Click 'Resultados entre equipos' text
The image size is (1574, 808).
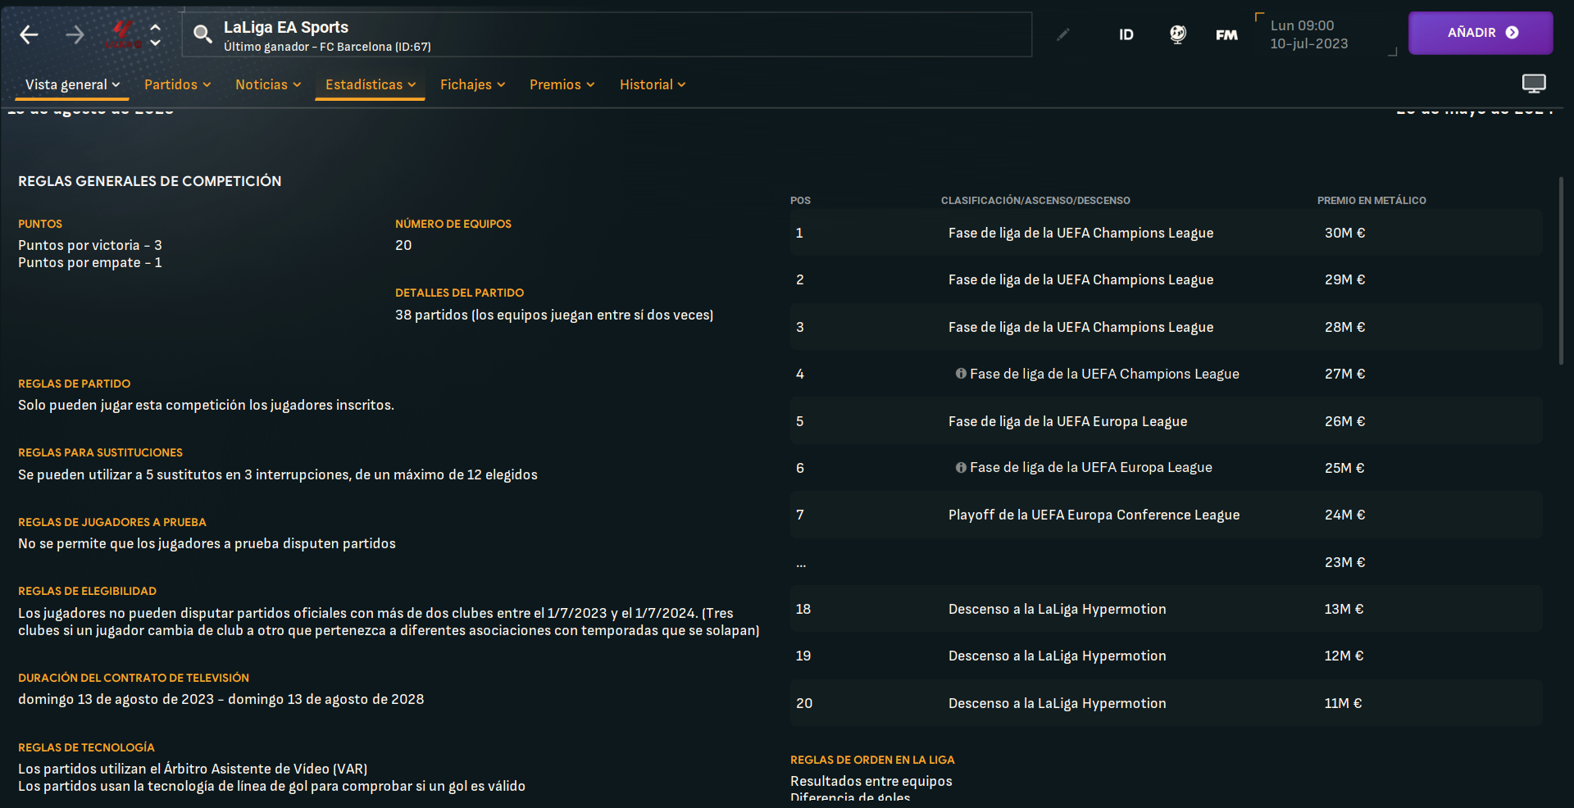coord(871,781)
